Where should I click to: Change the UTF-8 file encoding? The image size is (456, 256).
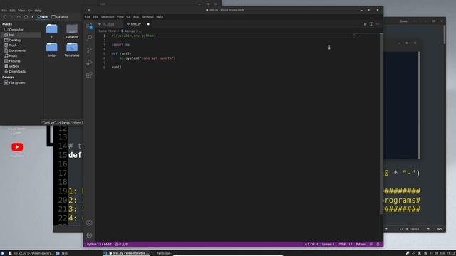(x=341, y=245)
